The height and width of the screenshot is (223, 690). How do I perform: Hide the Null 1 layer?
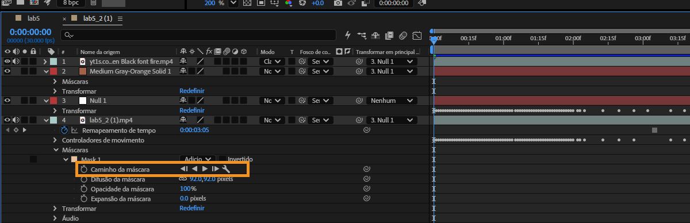(x=7, y=101)
